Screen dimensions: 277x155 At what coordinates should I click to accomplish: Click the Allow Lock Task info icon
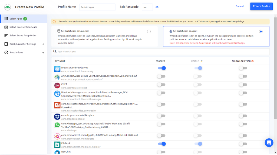point(252,61)
